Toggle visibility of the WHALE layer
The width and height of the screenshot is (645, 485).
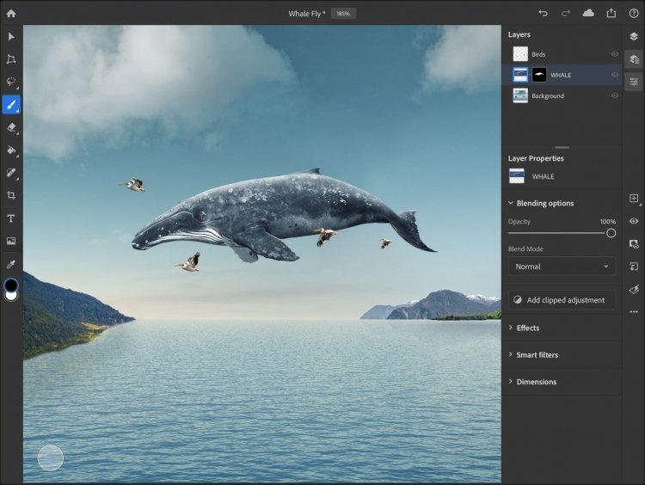coord(615,75)
